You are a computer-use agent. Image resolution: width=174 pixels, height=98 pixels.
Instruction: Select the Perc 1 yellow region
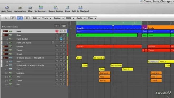pos(128,69)
